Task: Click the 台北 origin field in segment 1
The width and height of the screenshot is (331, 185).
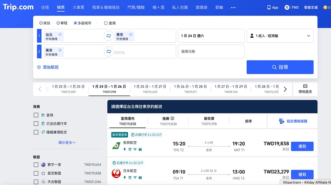Action: (75, 36)
